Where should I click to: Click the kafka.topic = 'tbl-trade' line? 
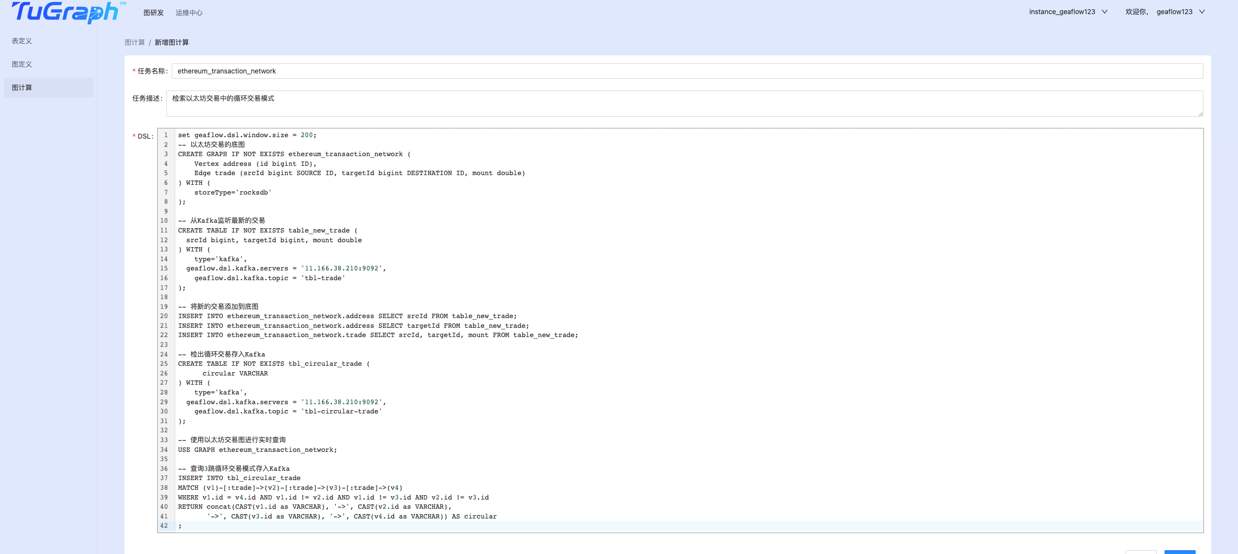tap(270, 278)
